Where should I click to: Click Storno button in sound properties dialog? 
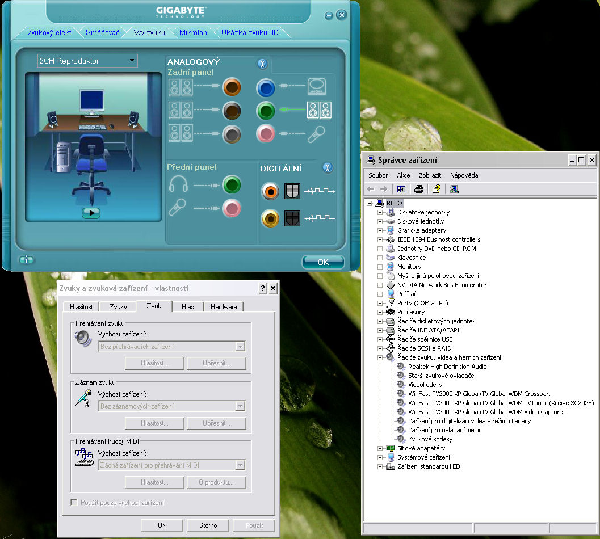click(x=208, y=525)
